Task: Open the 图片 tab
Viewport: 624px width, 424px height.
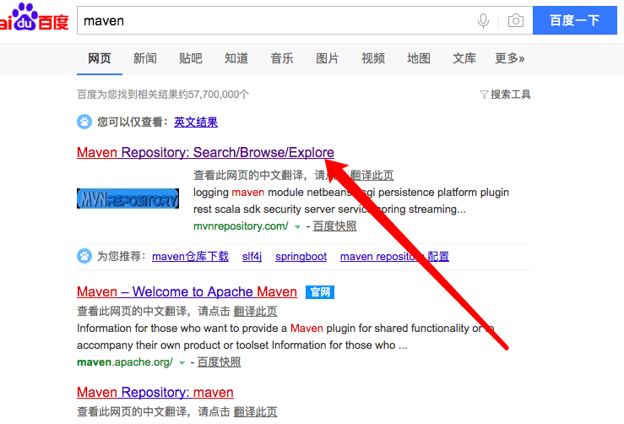Action: tap(328, 58)
